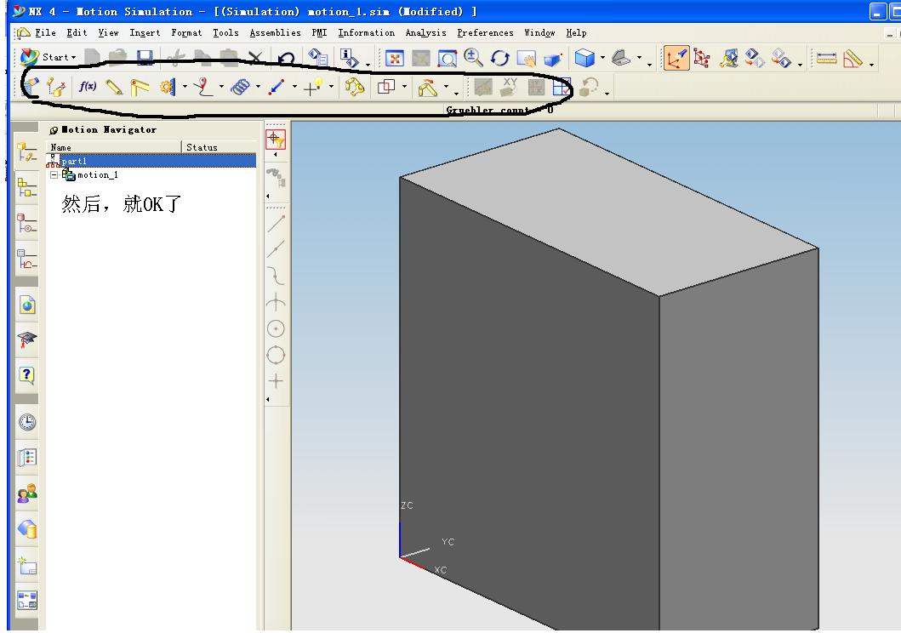
Task: Open the f(x) expressions tool
Action: tap(88, 86)
